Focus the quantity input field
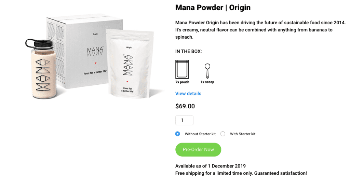 pos(184,120)
